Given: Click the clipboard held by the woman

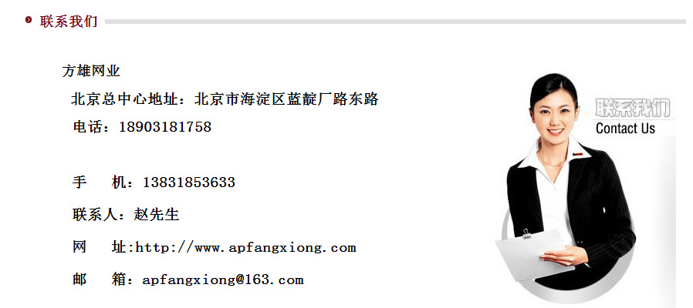Looking at the screenshot, I should 532,254.
